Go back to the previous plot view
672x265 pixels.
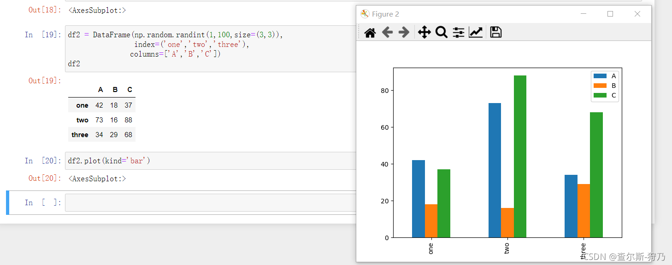click(x=387, y=32)
